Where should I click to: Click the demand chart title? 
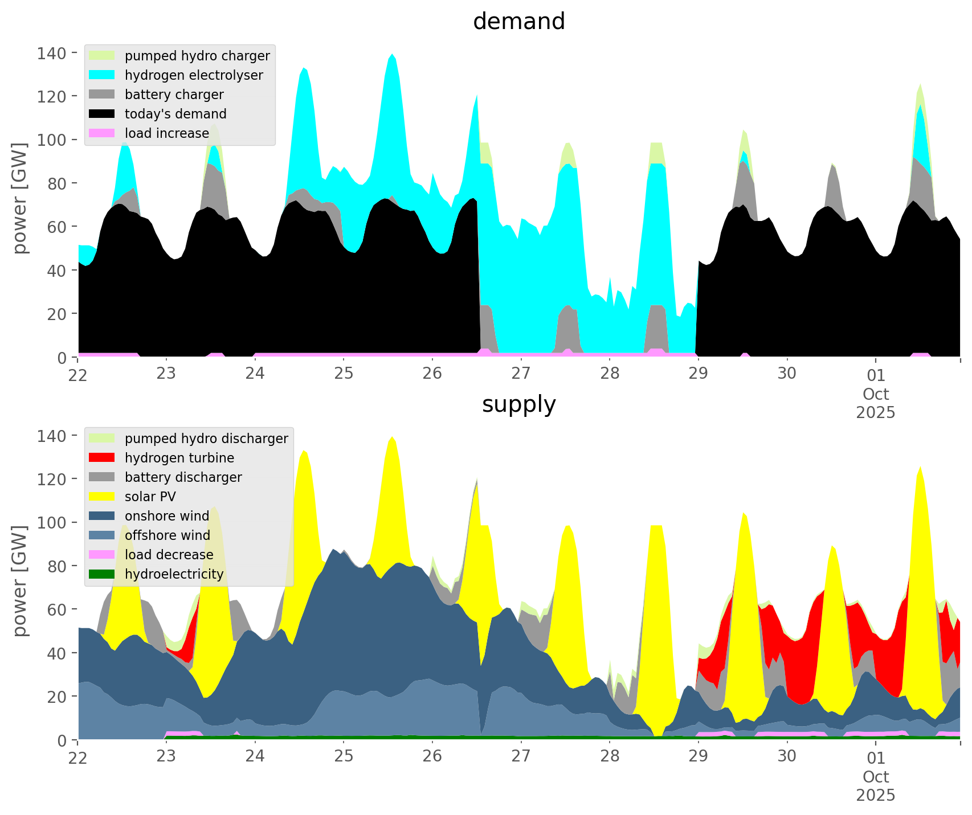coord(519,22)
